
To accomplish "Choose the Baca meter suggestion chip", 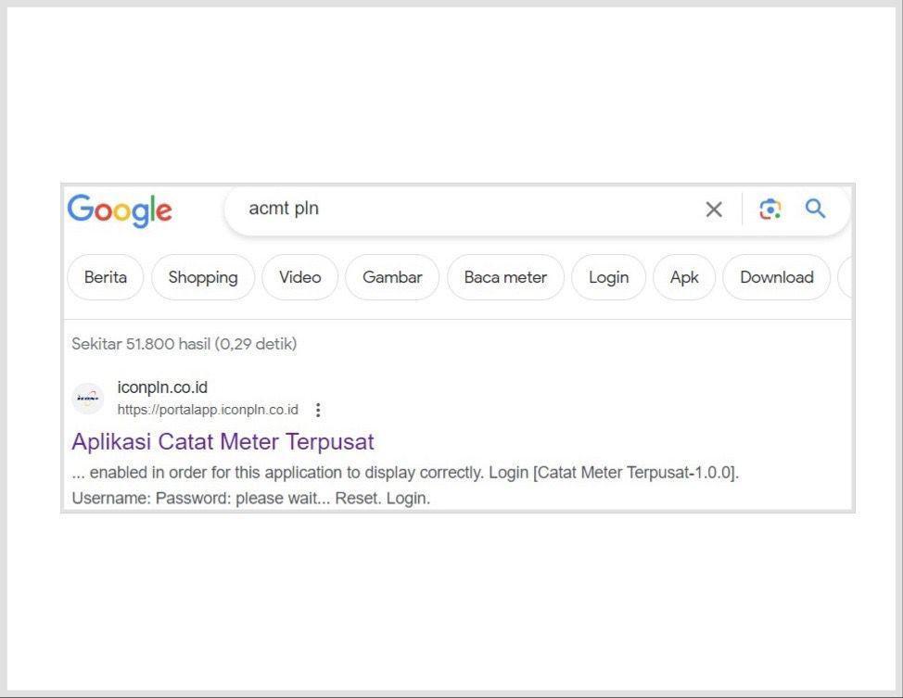I will point(505,277).
